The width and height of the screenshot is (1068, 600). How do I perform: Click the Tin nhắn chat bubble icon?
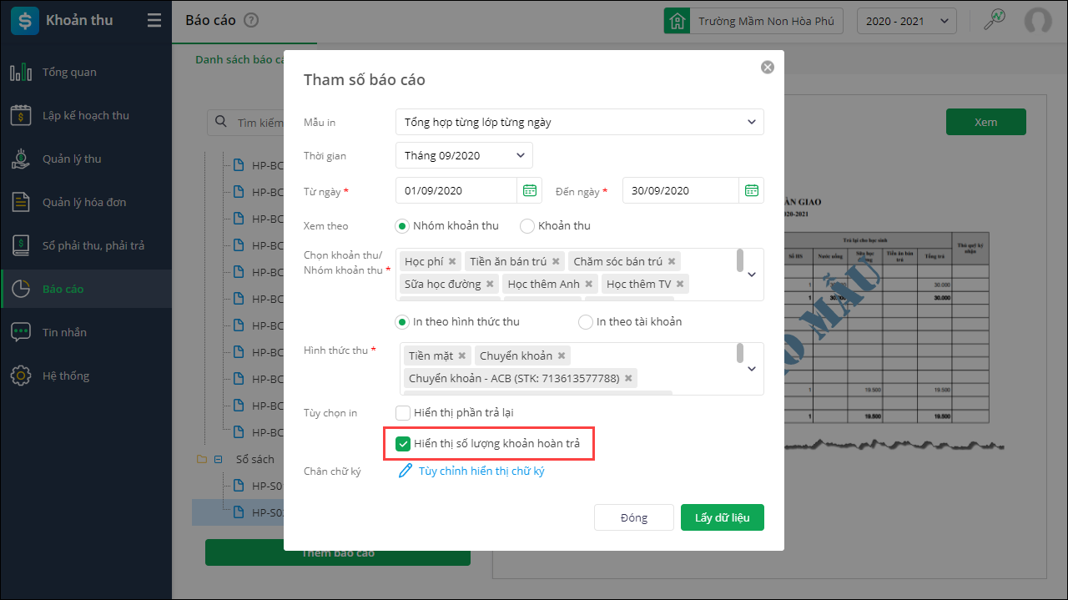[x=21, y=332]
